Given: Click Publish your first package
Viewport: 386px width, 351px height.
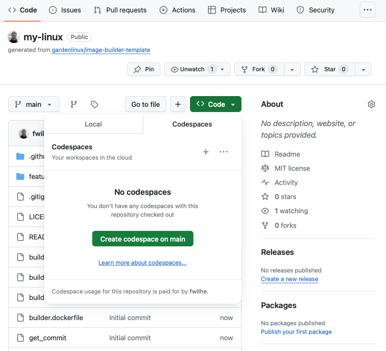Looking at the screenshot, I should [296, 332].
